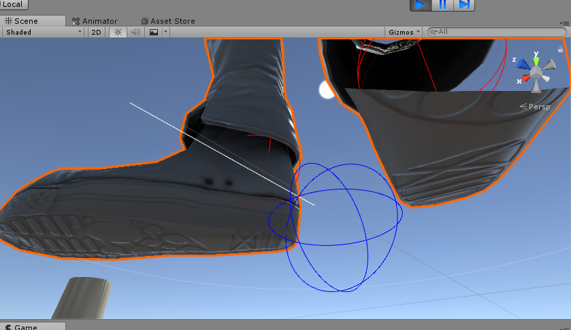Open the Gizmos dropdown
The width and height of the screenshot is (571, 330).
coord(404,32)
